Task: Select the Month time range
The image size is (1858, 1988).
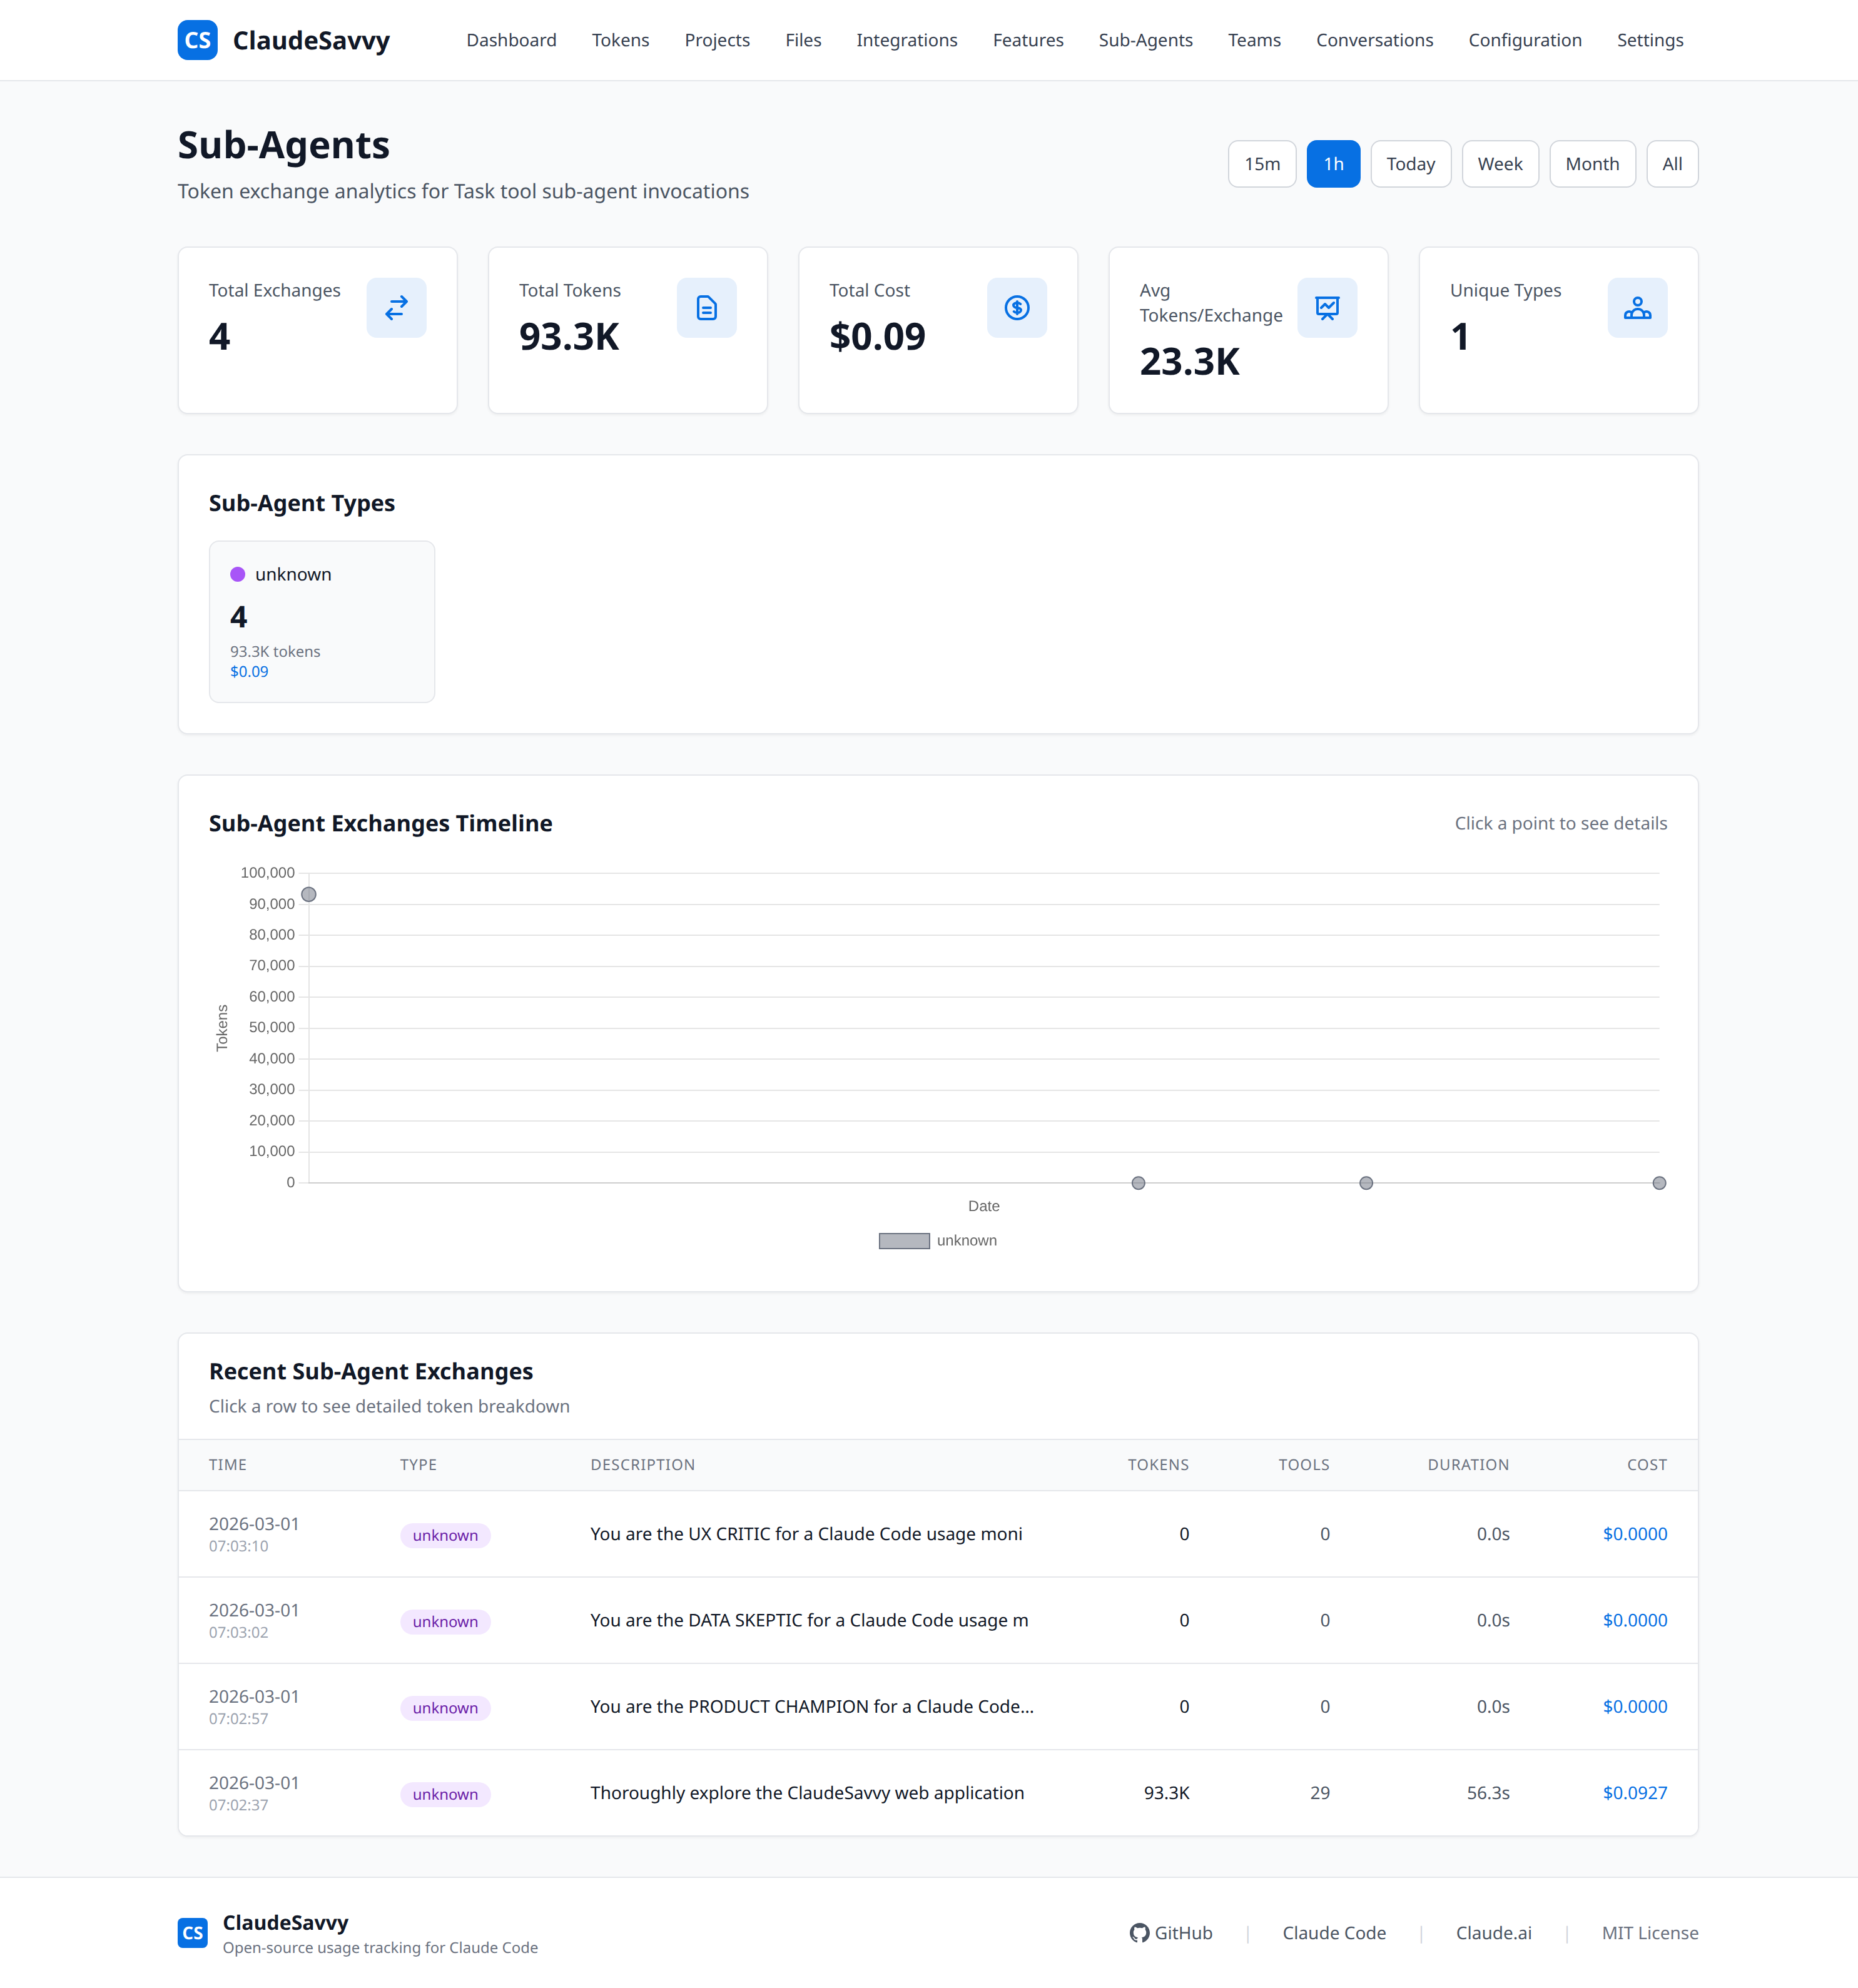Action: 1592,163
